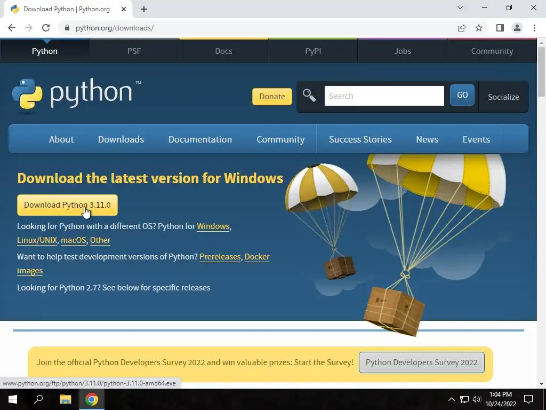Show hidden system tray icons
The height and width of the screenshot is (410, 546).
451,399
